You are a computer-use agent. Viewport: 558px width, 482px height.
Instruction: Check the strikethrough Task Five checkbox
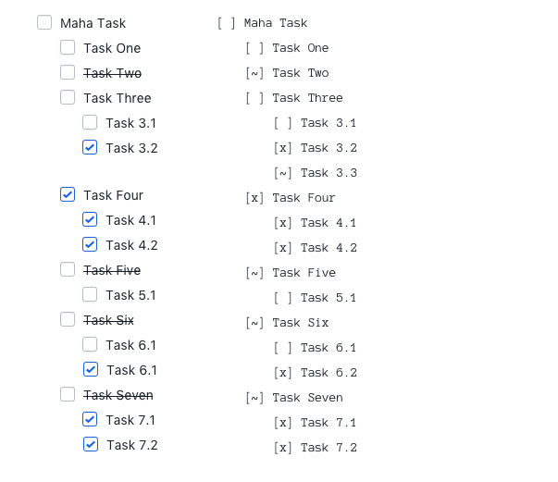(68, 269)
